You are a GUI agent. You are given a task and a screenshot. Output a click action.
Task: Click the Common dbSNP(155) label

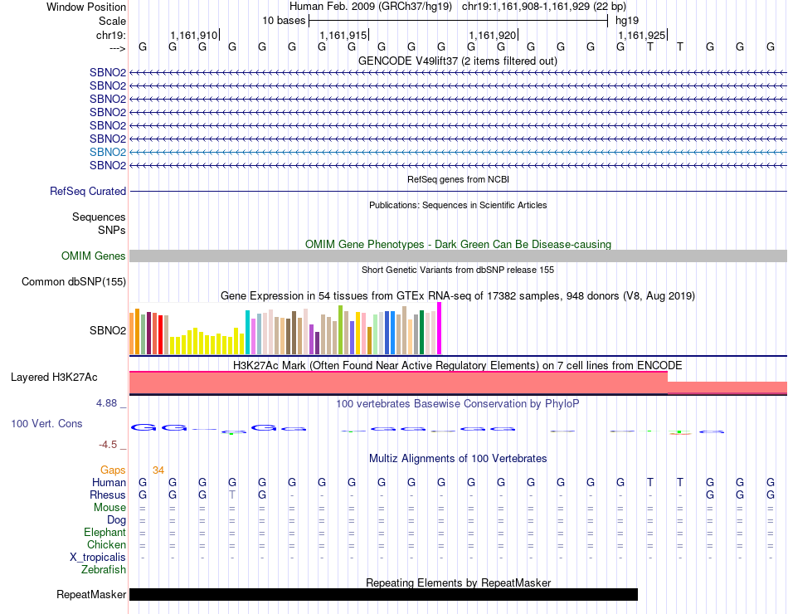pos(74,281)
